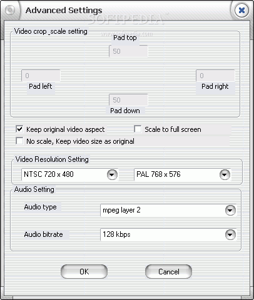The height and width of the screenshot is (300, 254).
Task: Click the 'Advanced Settings' window title
Action: pos(64,10)
